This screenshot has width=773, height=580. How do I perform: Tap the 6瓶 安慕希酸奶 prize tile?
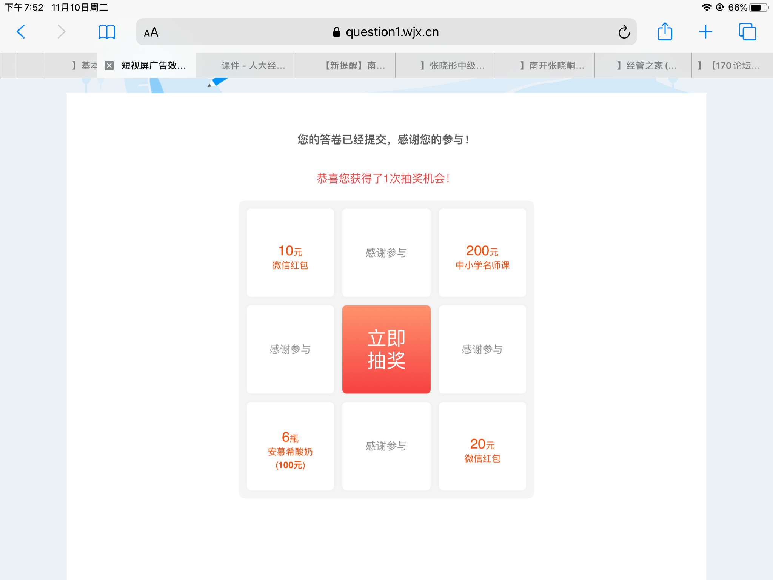[290, 446]
